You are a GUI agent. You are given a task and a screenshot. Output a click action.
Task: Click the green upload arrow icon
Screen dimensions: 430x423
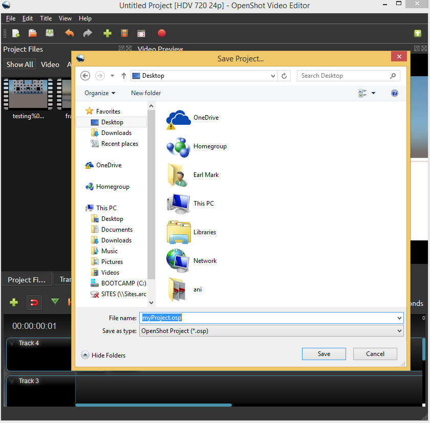417,33
